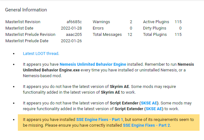Click the Errors label

(x=98, y=28)
